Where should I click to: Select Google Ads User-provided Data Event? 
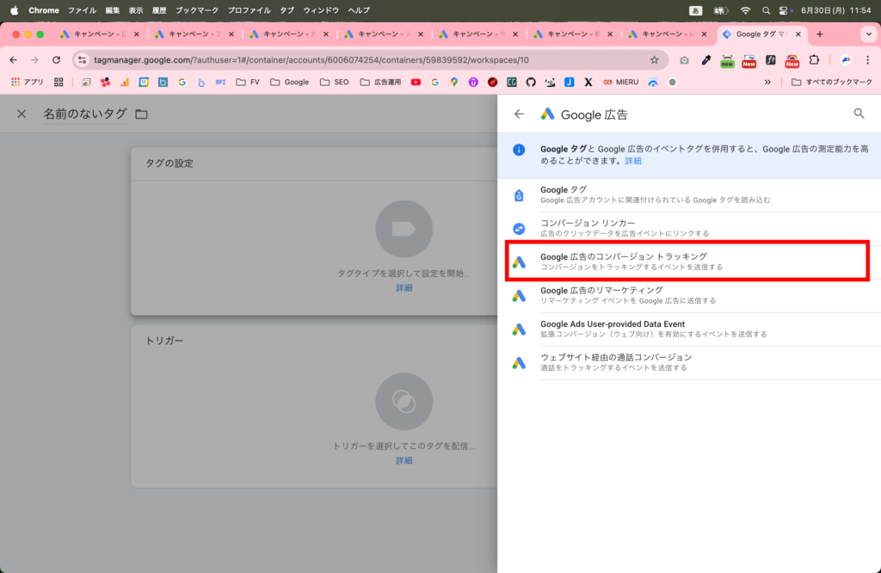click(689, 329)
